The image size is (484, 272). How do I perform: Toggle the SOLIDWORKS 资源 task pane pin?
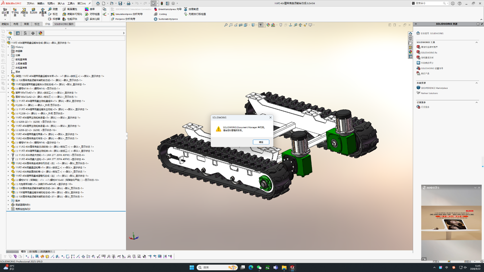tap(482, 24)
